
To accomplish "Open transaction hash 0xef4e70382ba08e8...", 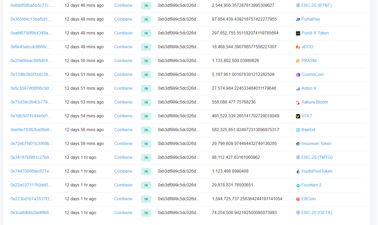I will pos(32,130).
